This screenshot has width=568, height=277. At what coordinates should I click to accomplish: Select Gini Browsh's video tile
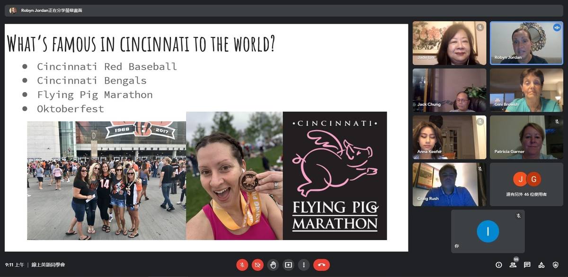pyautogui.click(x=526, y=90)
